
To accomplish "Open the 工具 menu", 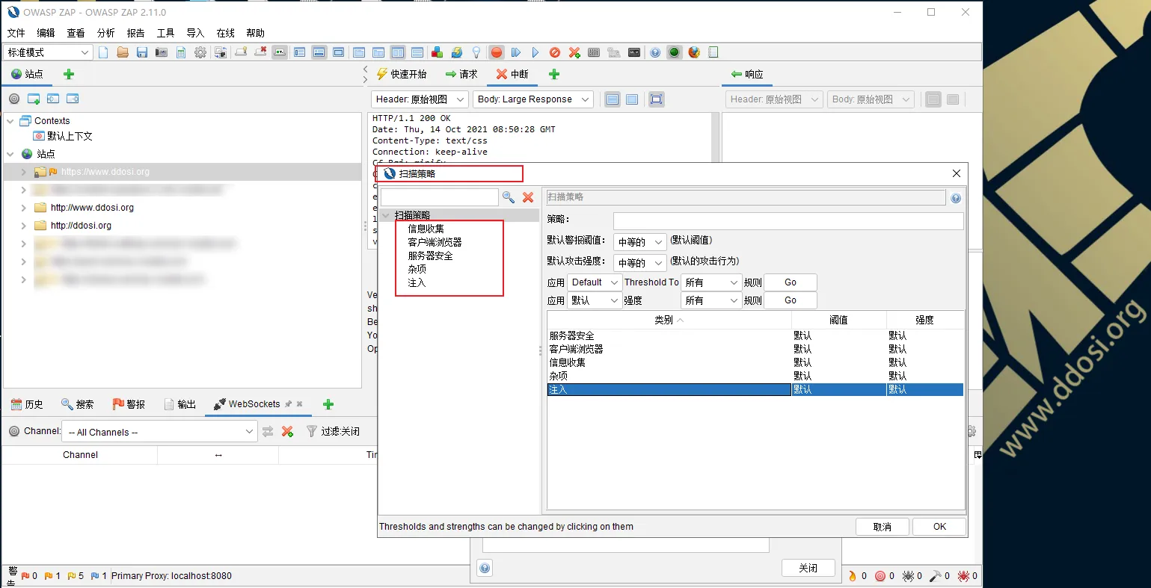I will [x=165, y=33].
